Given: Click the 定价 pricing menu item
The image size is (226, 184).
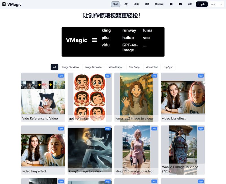Looking at the screenshot, I should [x=190, y=4].
